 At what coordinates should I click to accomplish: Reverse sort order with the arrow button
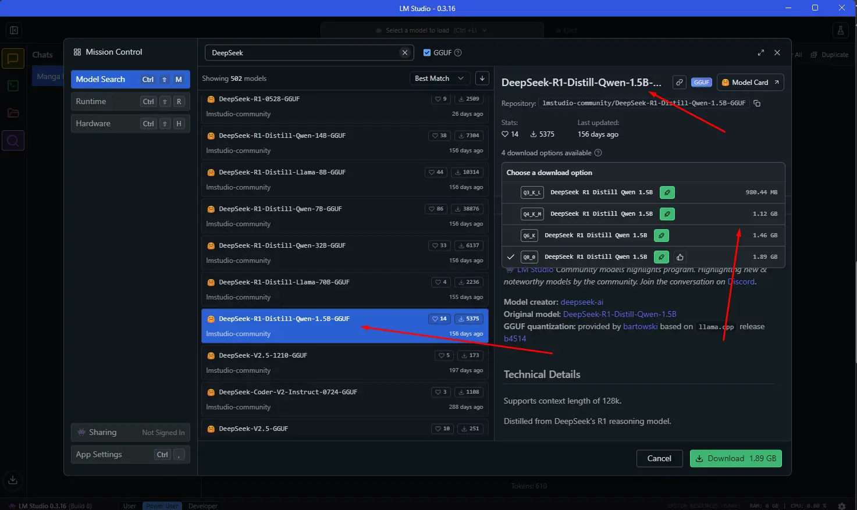pos(482,79)
